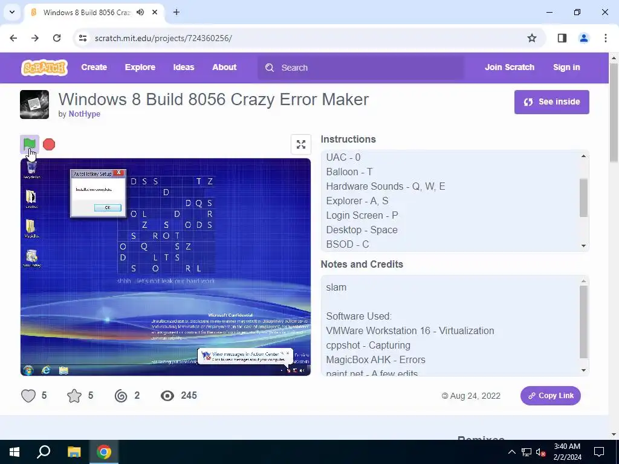Open the author avatar thumbnail
Image resolution: width=619 pixels, height=464 pixels.
(x=34, y=105)
